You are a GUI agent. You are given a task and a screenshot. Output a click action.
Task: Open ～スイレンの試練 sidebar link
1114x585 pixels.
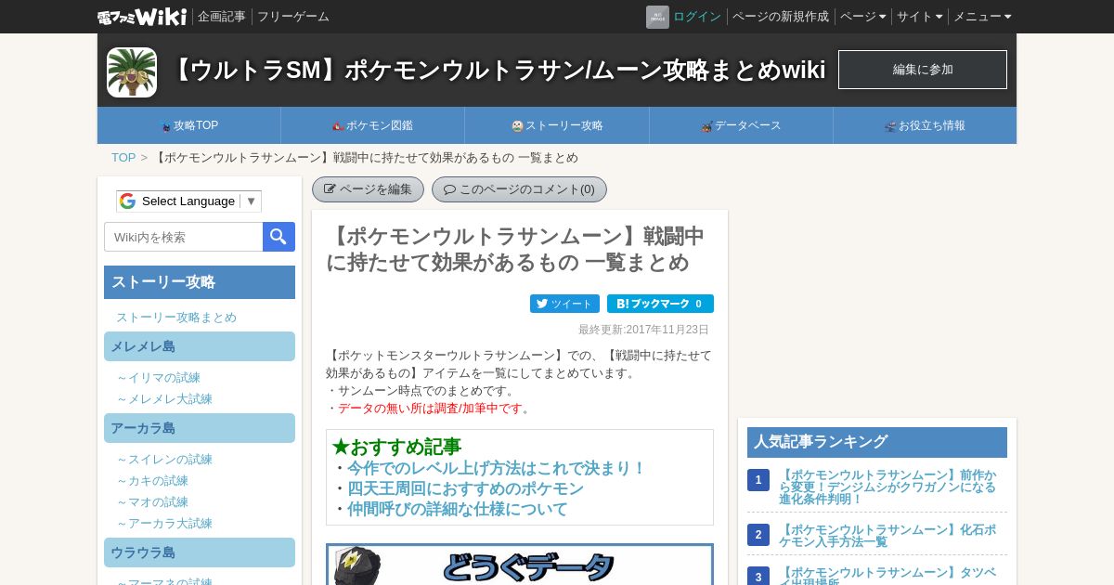point(164,460)
